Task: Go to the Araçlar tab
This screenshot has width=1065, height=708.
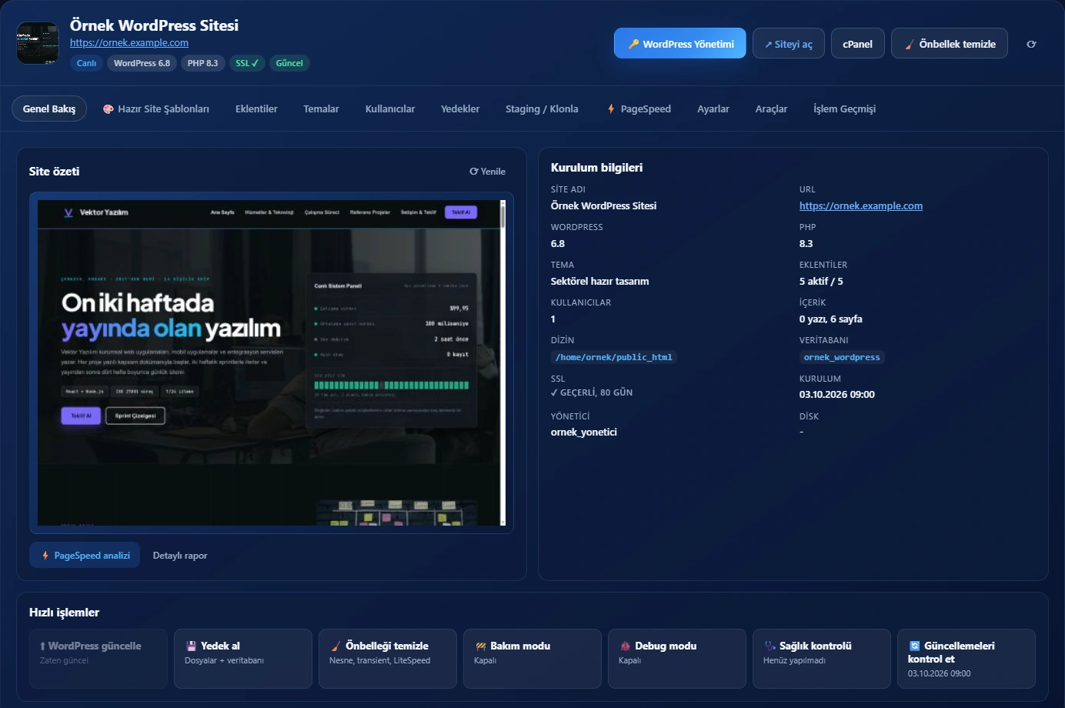Action: tap(771, 109)
